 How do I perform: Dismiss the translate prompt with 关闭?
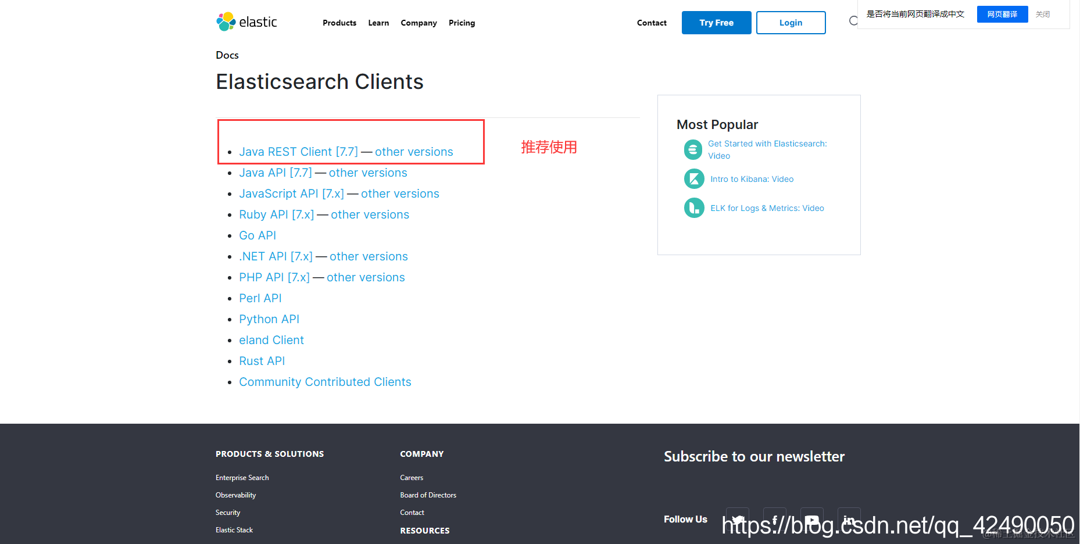[x=1042, y=14]
